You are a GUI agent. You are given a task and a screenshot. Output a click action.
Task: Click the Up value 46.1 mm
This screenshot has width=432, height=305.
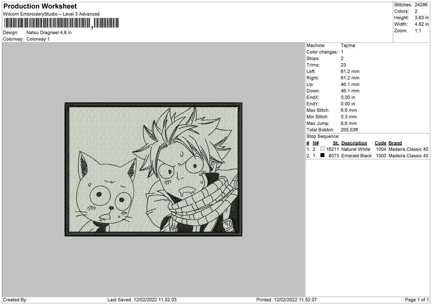click(x=350, y=85)
